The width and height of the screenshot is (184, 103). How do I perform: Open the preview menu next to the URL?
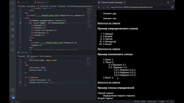[172, 7]
